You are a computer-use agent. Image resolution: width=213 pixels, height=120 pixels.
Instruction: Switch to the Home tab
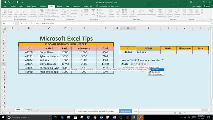tap(13, 6)
